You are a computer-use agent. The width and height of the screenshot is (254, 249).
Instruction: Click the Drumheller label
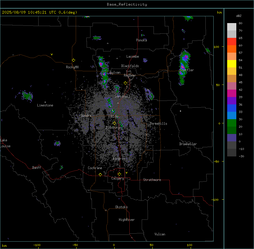188,144
